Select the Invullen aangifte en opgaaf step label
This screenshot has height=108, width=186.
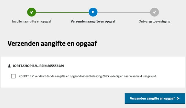tap(32, 22)
